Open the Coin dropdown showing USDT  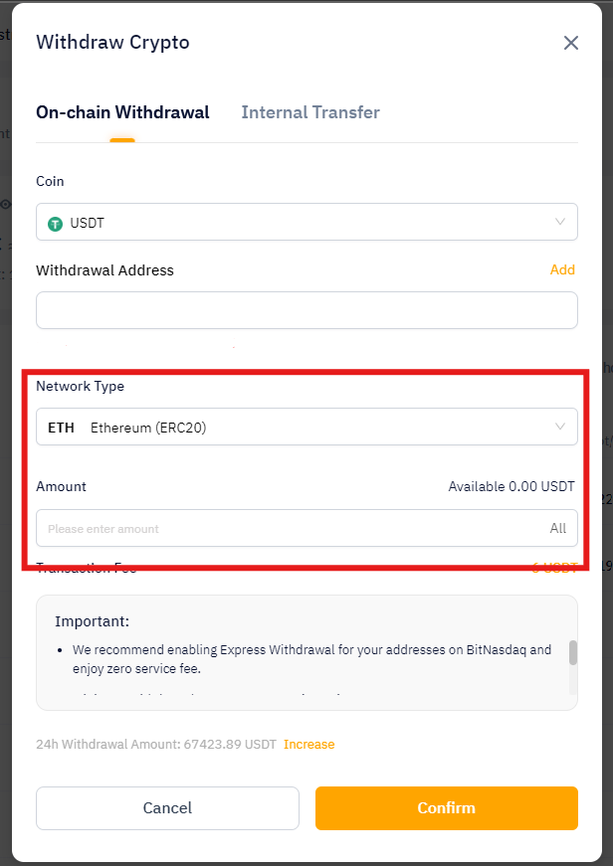coord(306,222)
